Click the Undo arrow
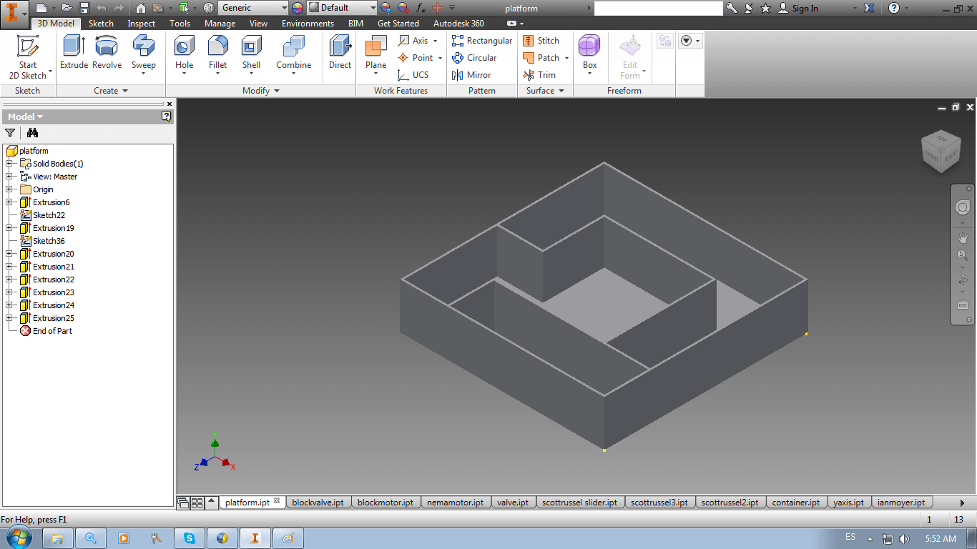 point(101,8)
